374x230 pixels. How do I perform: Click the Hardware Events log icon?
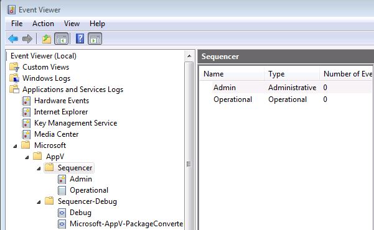[26, 101]
